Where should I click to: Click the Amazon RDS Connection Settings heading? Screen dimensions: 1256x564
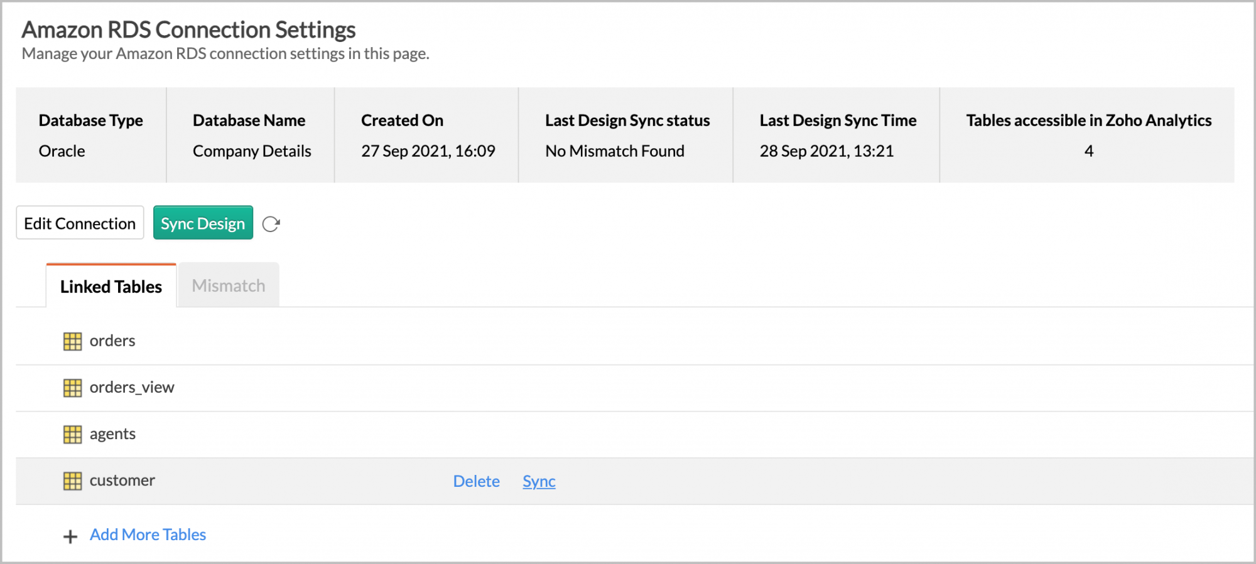[x=188, y=29]
